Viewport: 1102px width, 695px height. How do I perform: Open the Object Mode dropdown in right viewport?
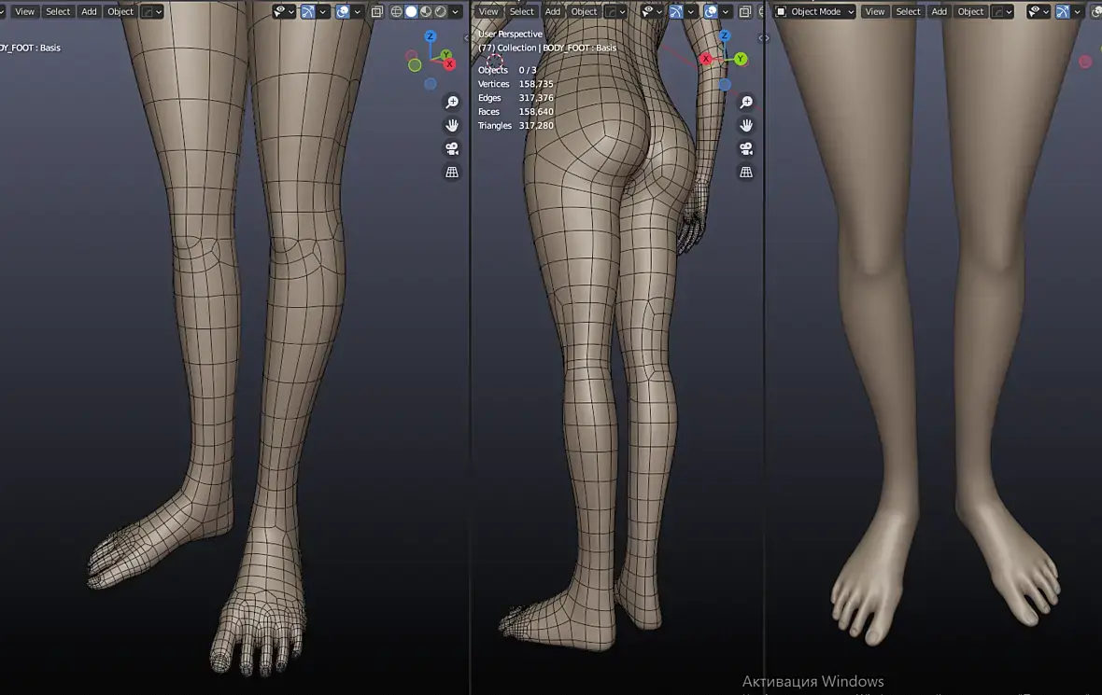click(814, 11)
